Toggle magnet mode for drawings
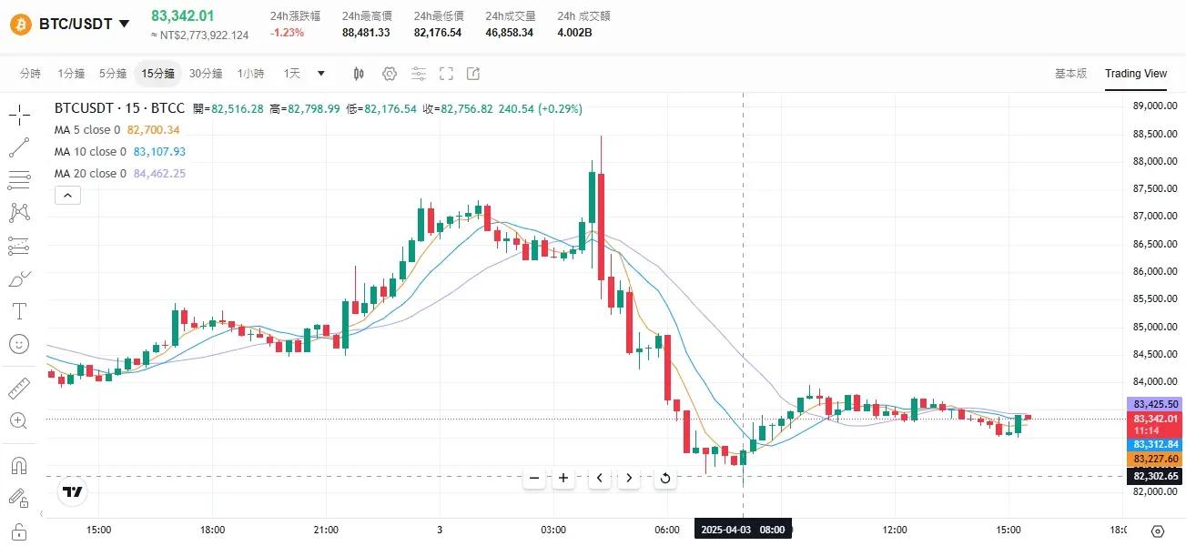 [19, 465]
